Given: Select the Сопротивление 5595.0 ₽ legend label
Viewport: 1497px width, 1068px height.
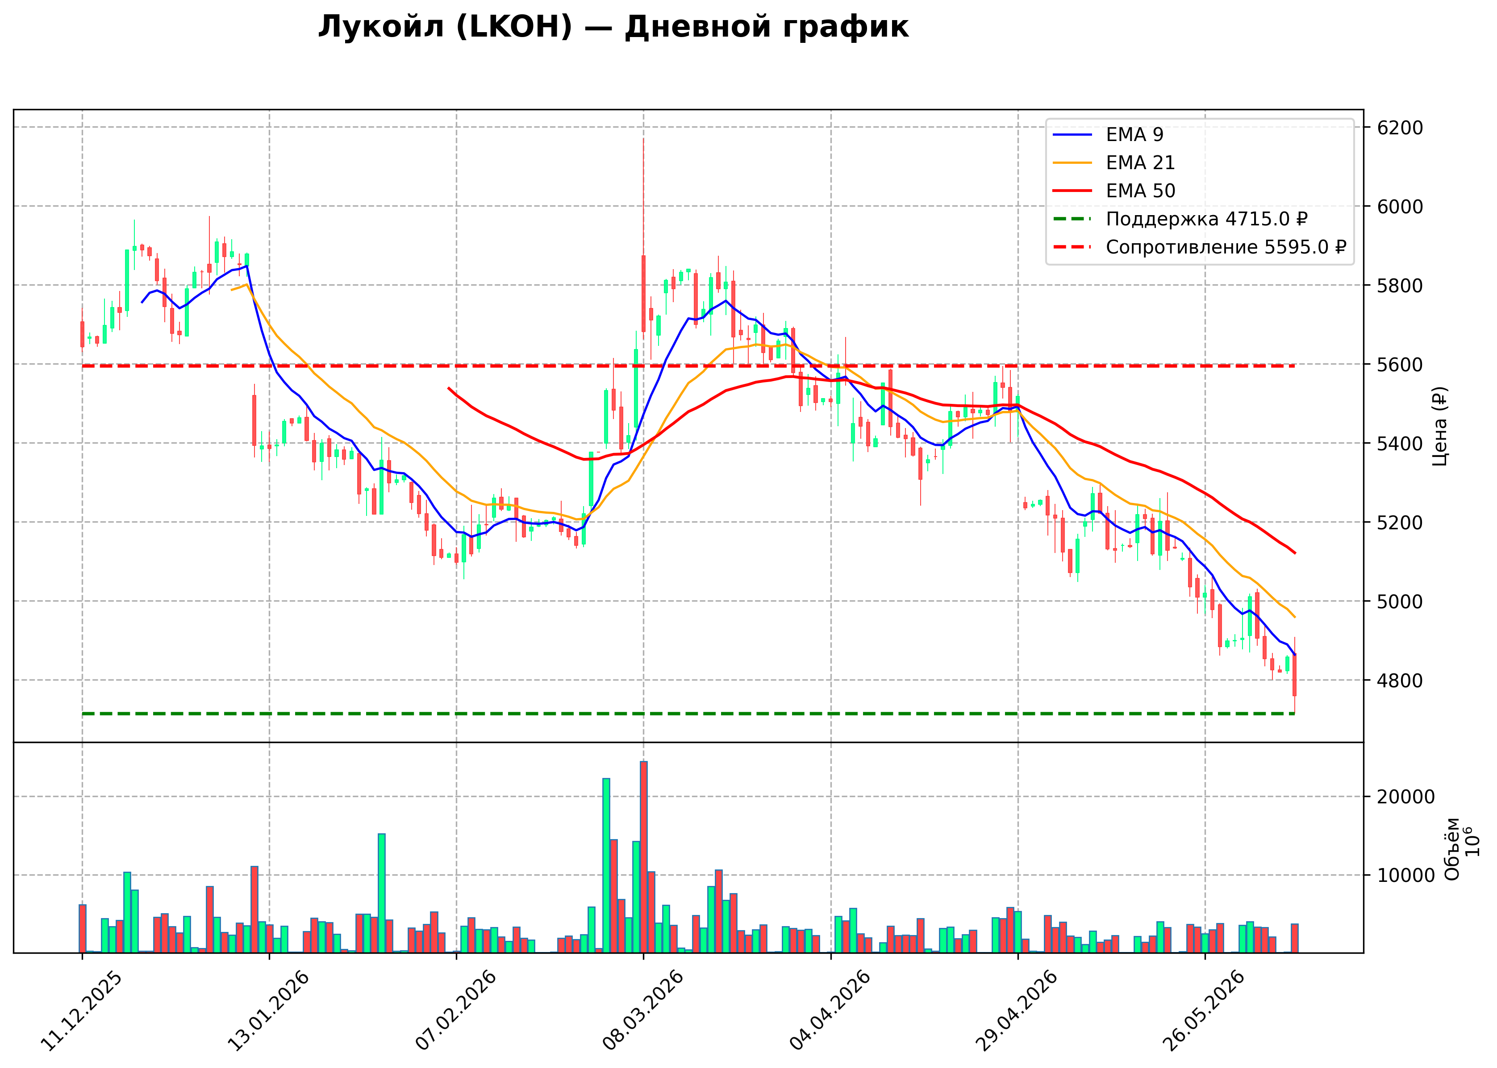Looking at the screenshot, I should tap(1226, 247).
